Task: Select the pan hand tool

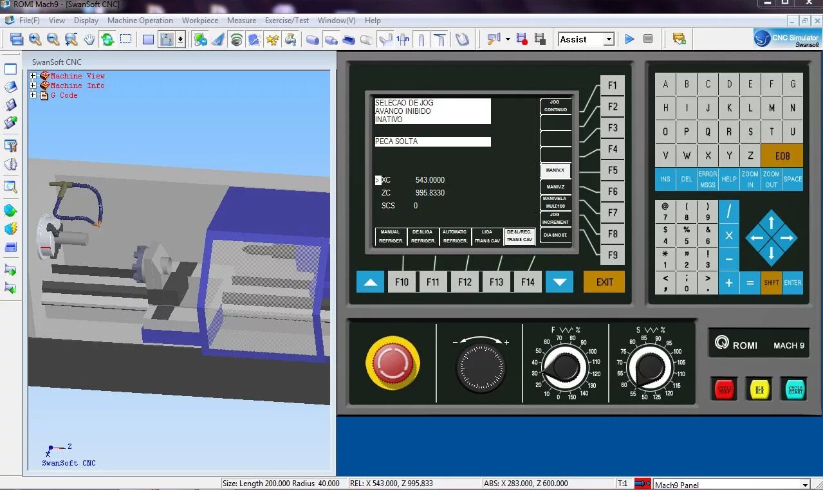Action: tap(89, 39)
